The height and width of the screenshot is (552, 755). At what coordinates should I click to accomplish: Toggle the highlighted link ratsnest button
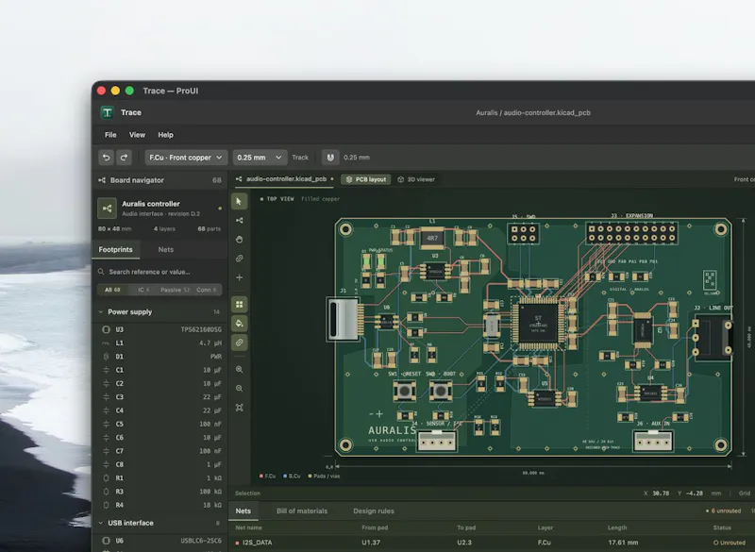pos(240,343)
